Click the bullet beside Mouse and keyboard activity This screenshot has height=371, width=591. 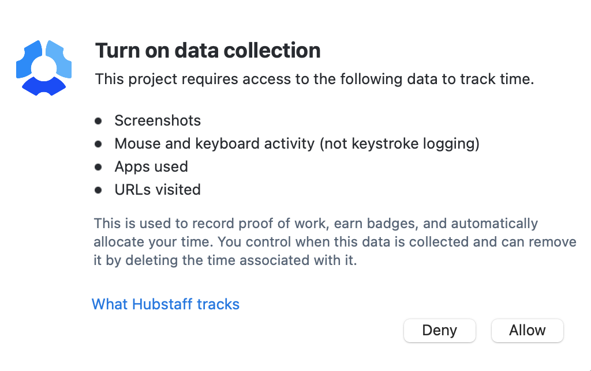click(98, 144)
